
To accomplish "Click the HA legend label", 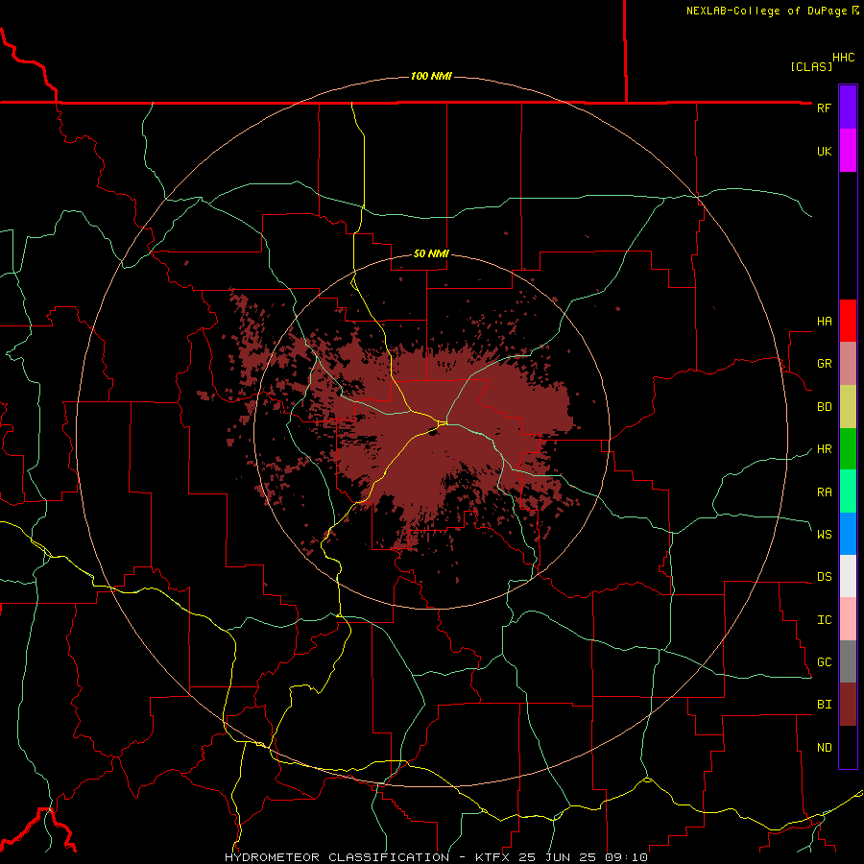I will (x=825, y=321).
